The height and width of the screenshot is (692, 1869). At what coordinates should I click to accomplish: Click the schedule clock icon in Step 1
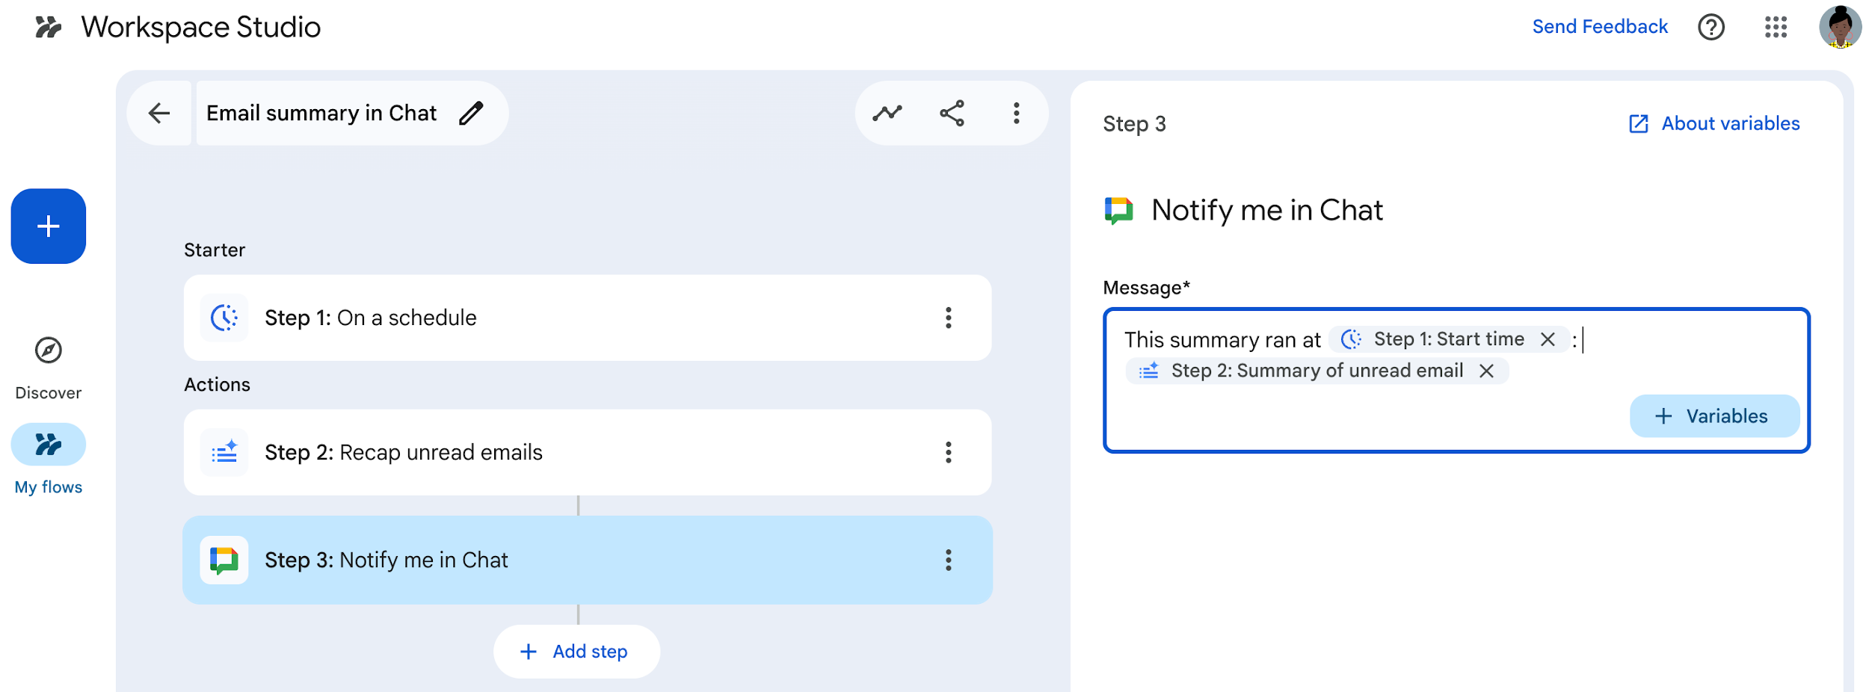(x=224, y=318)
